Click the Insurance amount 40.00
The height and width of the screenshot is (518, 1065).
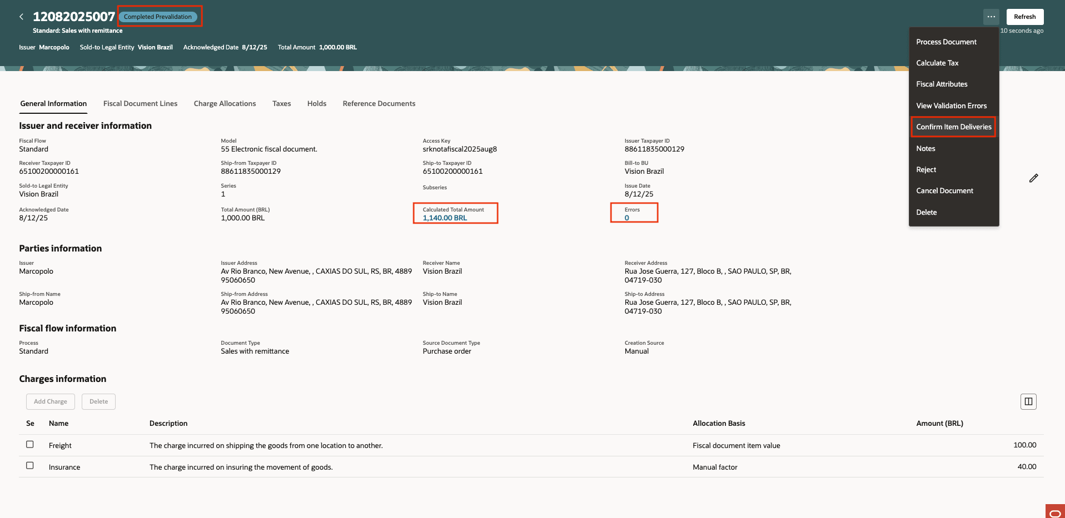click(1027, 467)
